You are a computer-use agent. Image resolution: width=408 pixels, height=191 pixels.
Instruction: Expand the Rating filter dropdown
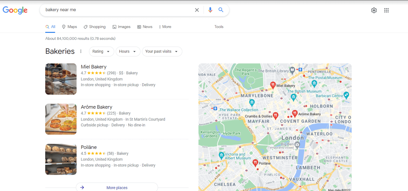click(101, 51)
